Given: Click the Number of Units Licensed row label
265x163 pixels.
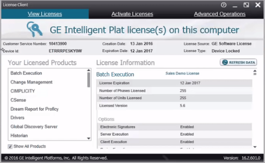Looking at the screenshot, I should coord(120,98).
